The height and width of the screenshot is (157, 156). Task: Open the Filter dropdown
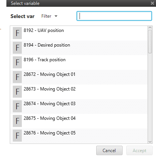point(49,16)
